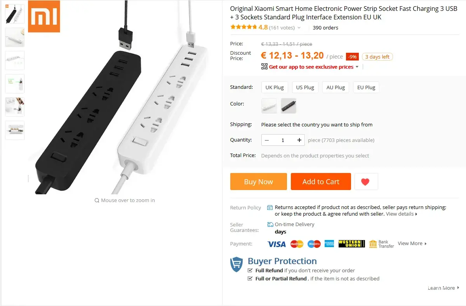Select the UK Plug option
This screenshot has width=466, height=306.
click(275, 87)
